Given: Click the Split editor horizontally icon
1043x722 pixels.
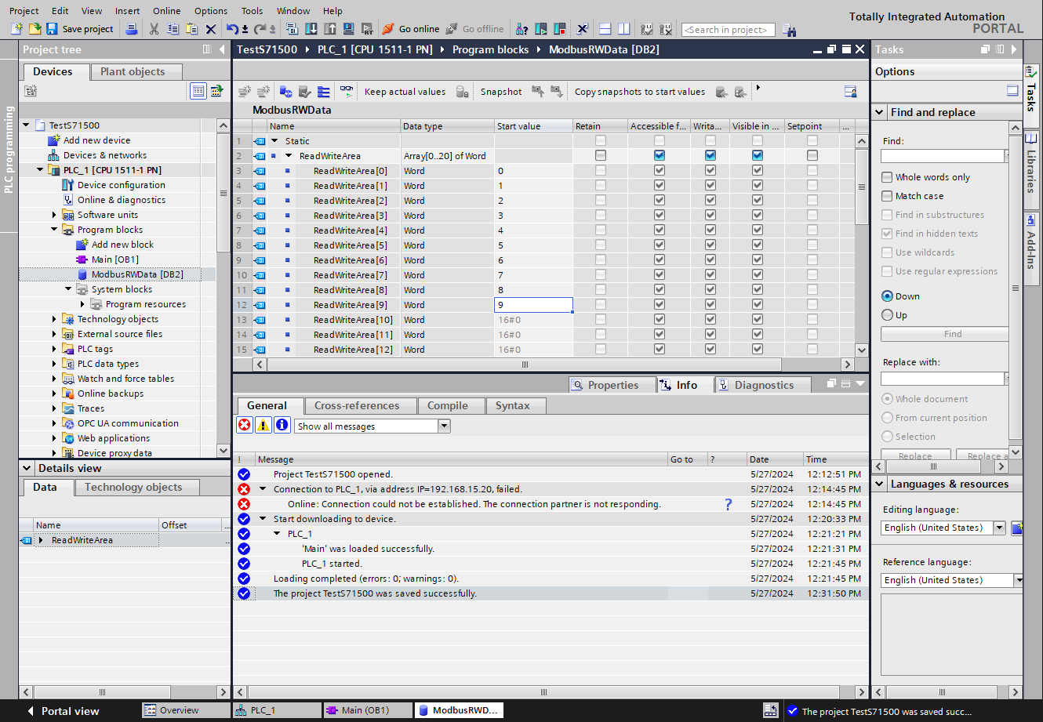Looking at the screenshot, I should 605,29.
